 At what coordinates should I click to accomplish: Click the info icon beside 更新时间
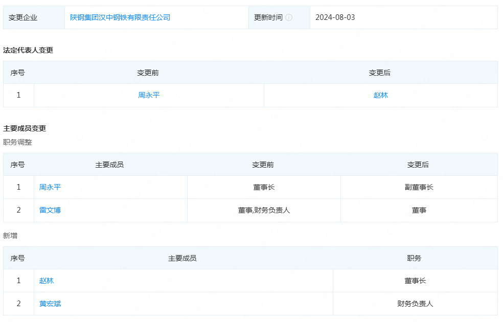pyautogui.click(x=289, y=17)
